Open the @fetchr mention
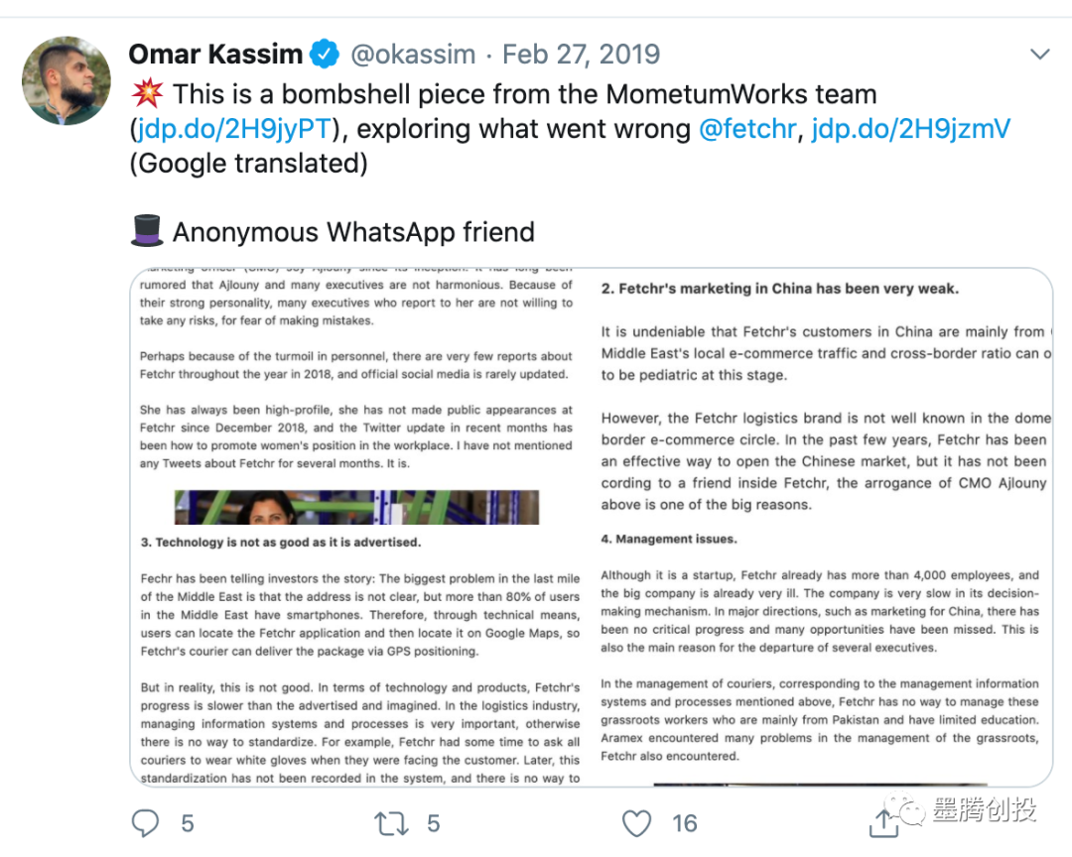Image resolution: width=1072 pixels, height=857 pixels. click(x=748, y=129)
